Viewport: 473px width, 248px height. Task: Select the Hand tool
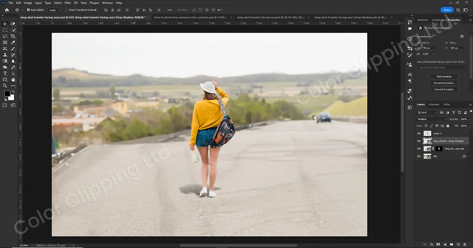point(13,80)
